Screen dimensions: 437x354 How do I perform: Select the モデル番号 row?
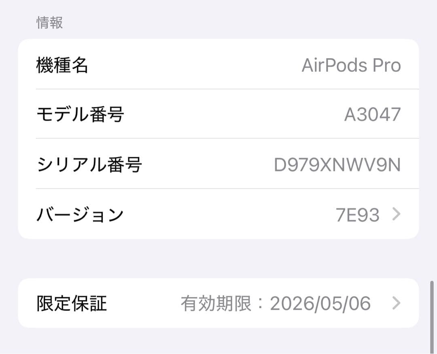[x=218, y=114]
